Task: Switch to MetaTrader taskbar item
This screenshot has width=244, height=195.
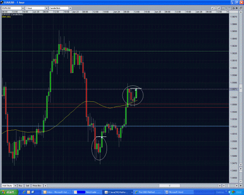Action: click(87, 192)
